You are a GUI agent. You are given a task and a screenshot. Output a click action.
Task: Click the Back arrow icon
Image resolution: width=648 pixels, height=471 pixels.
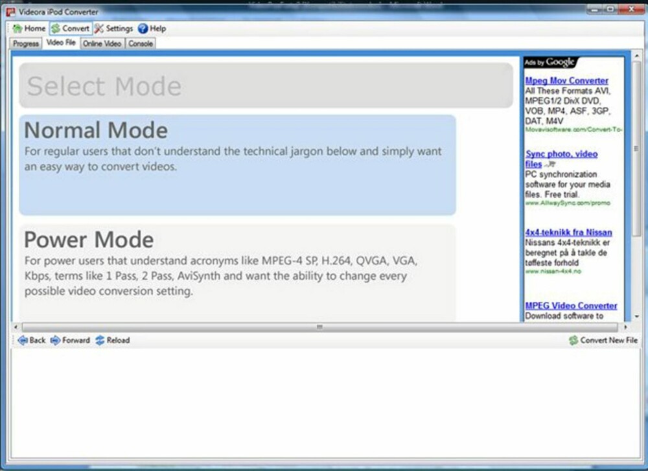click(23, 340)
